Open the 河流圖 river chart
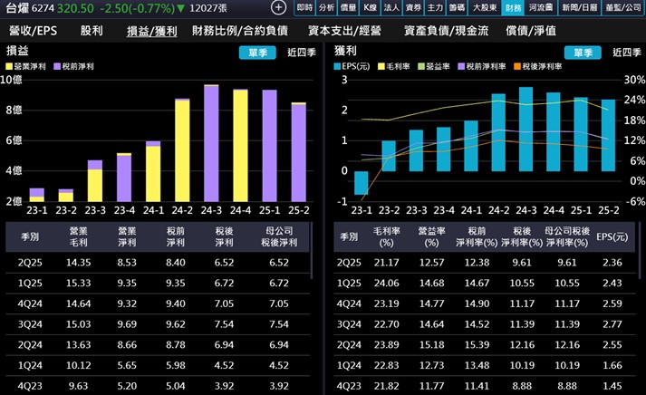Viewport: 646px width, 395px height. [540, 7]
